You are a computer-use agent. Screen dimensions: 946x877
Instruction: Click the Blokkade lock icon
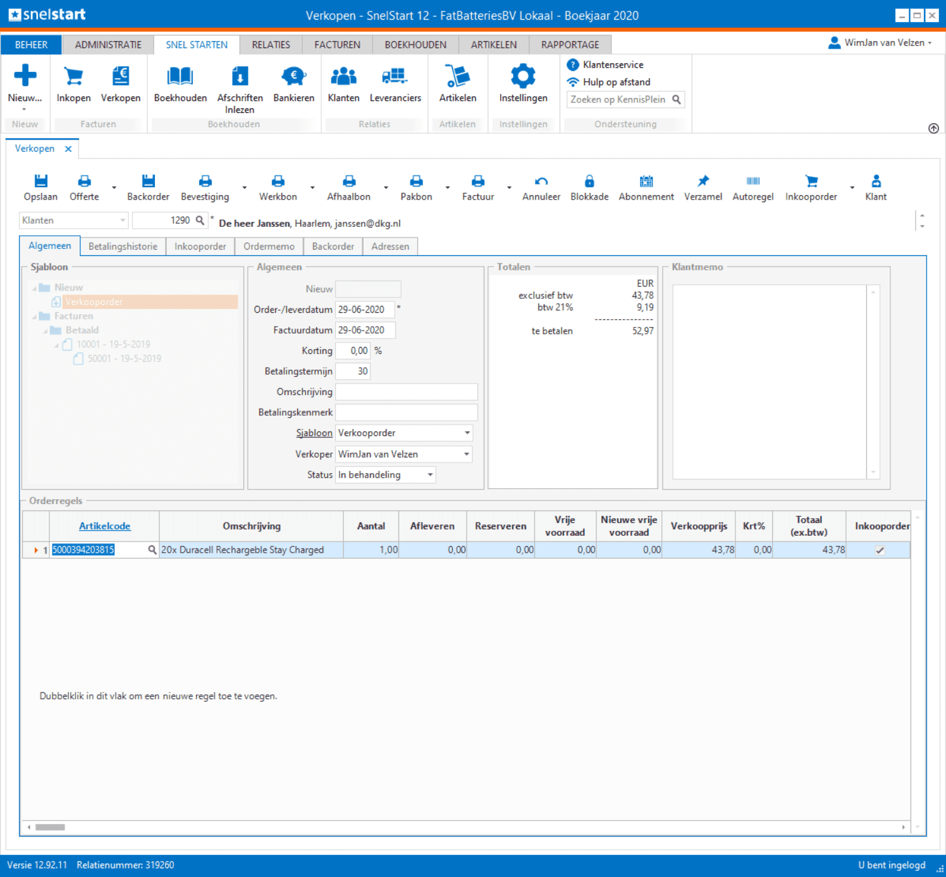589,181
